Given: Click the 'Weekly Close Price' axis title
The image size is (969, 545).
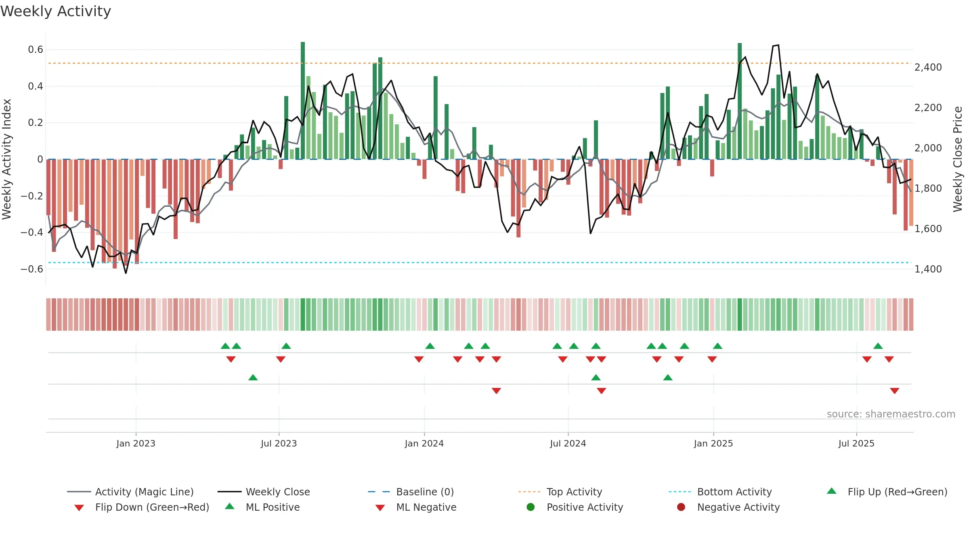Looking at the screenshot, I should pos(958,159).
